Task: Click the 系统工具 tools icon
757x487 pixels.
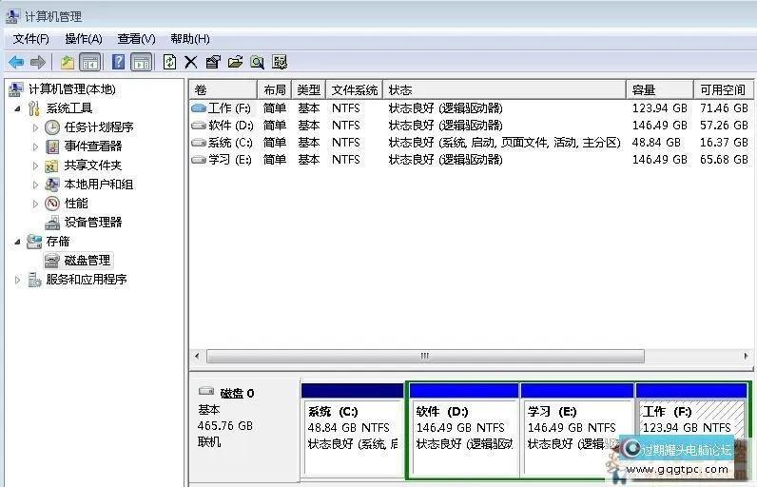Action: coord(34,108)
